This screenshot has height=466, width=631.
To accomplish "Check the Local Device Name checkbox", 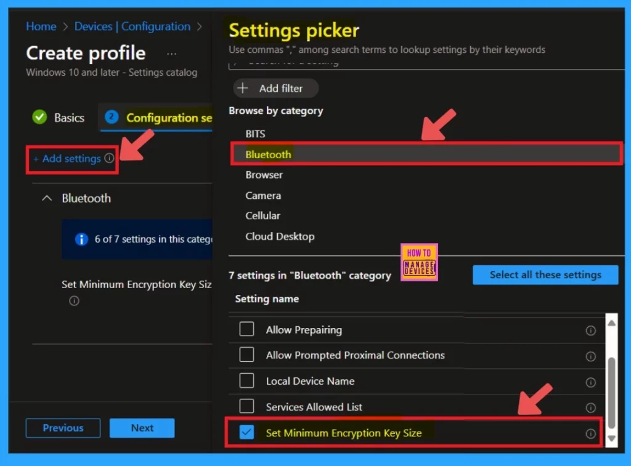I will point(246,380).
